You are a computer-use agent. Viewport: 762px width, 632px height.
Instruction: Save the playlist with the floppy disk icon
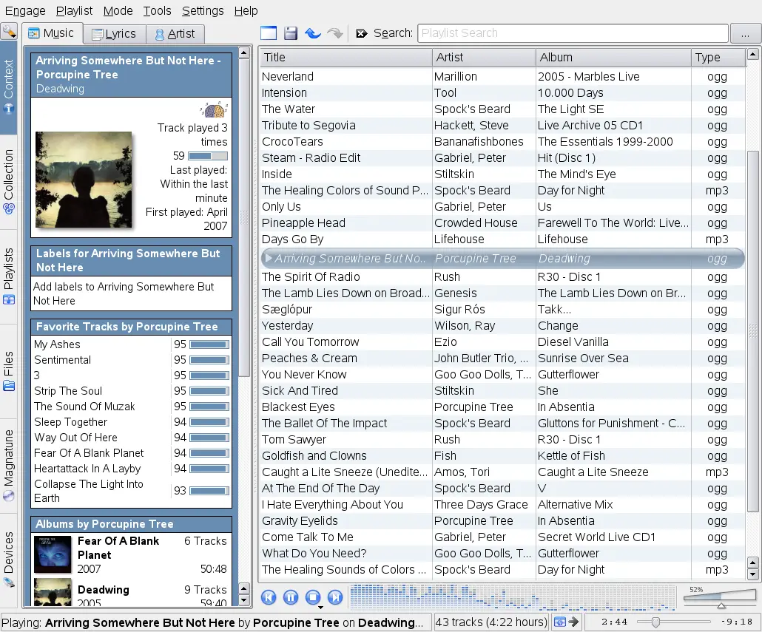[x=291, y=33]
